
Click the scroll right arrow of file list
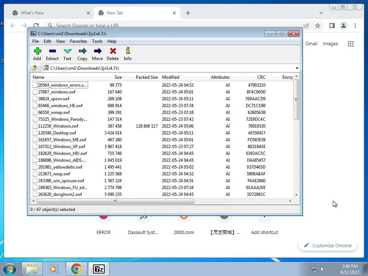coord(290,201)
